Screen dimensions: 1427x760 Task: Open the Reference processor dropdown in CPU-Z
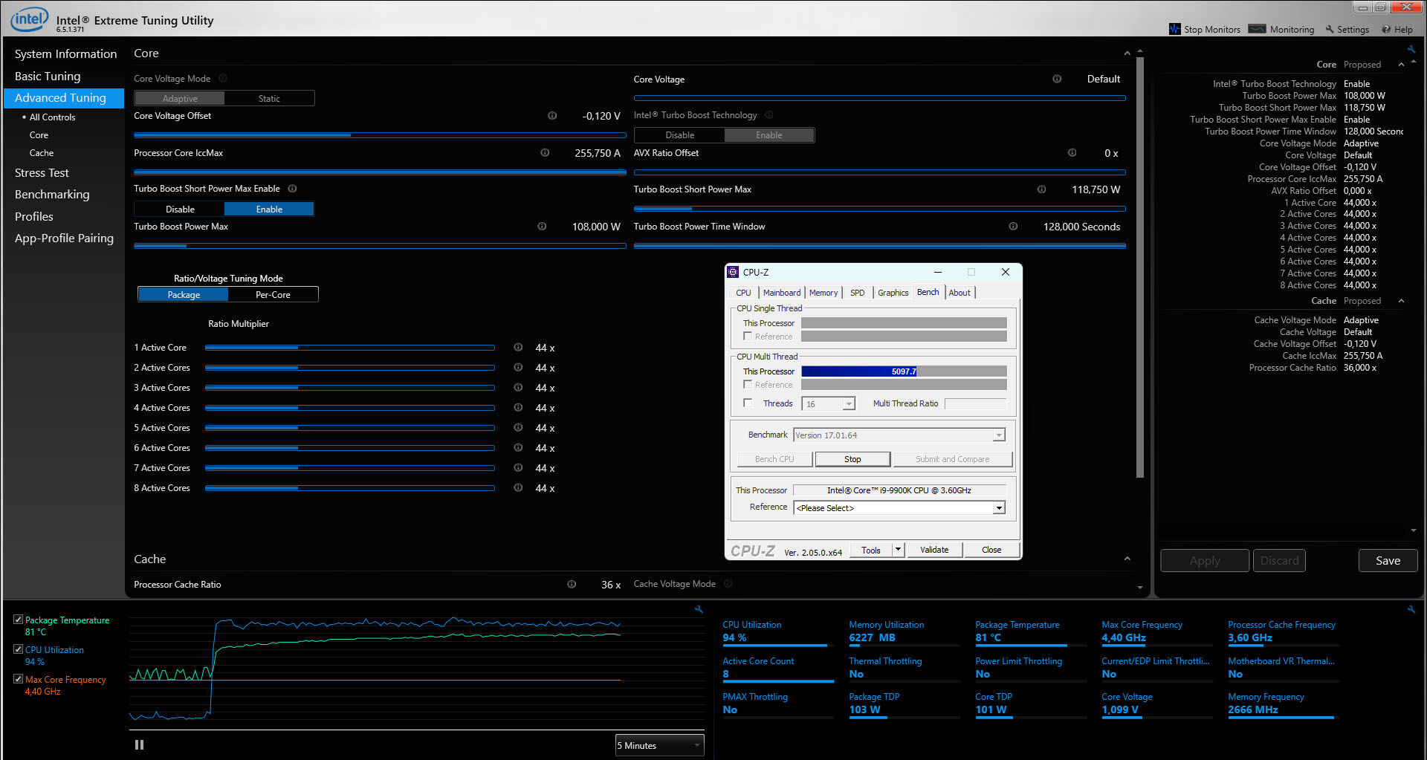coord(999,508)
